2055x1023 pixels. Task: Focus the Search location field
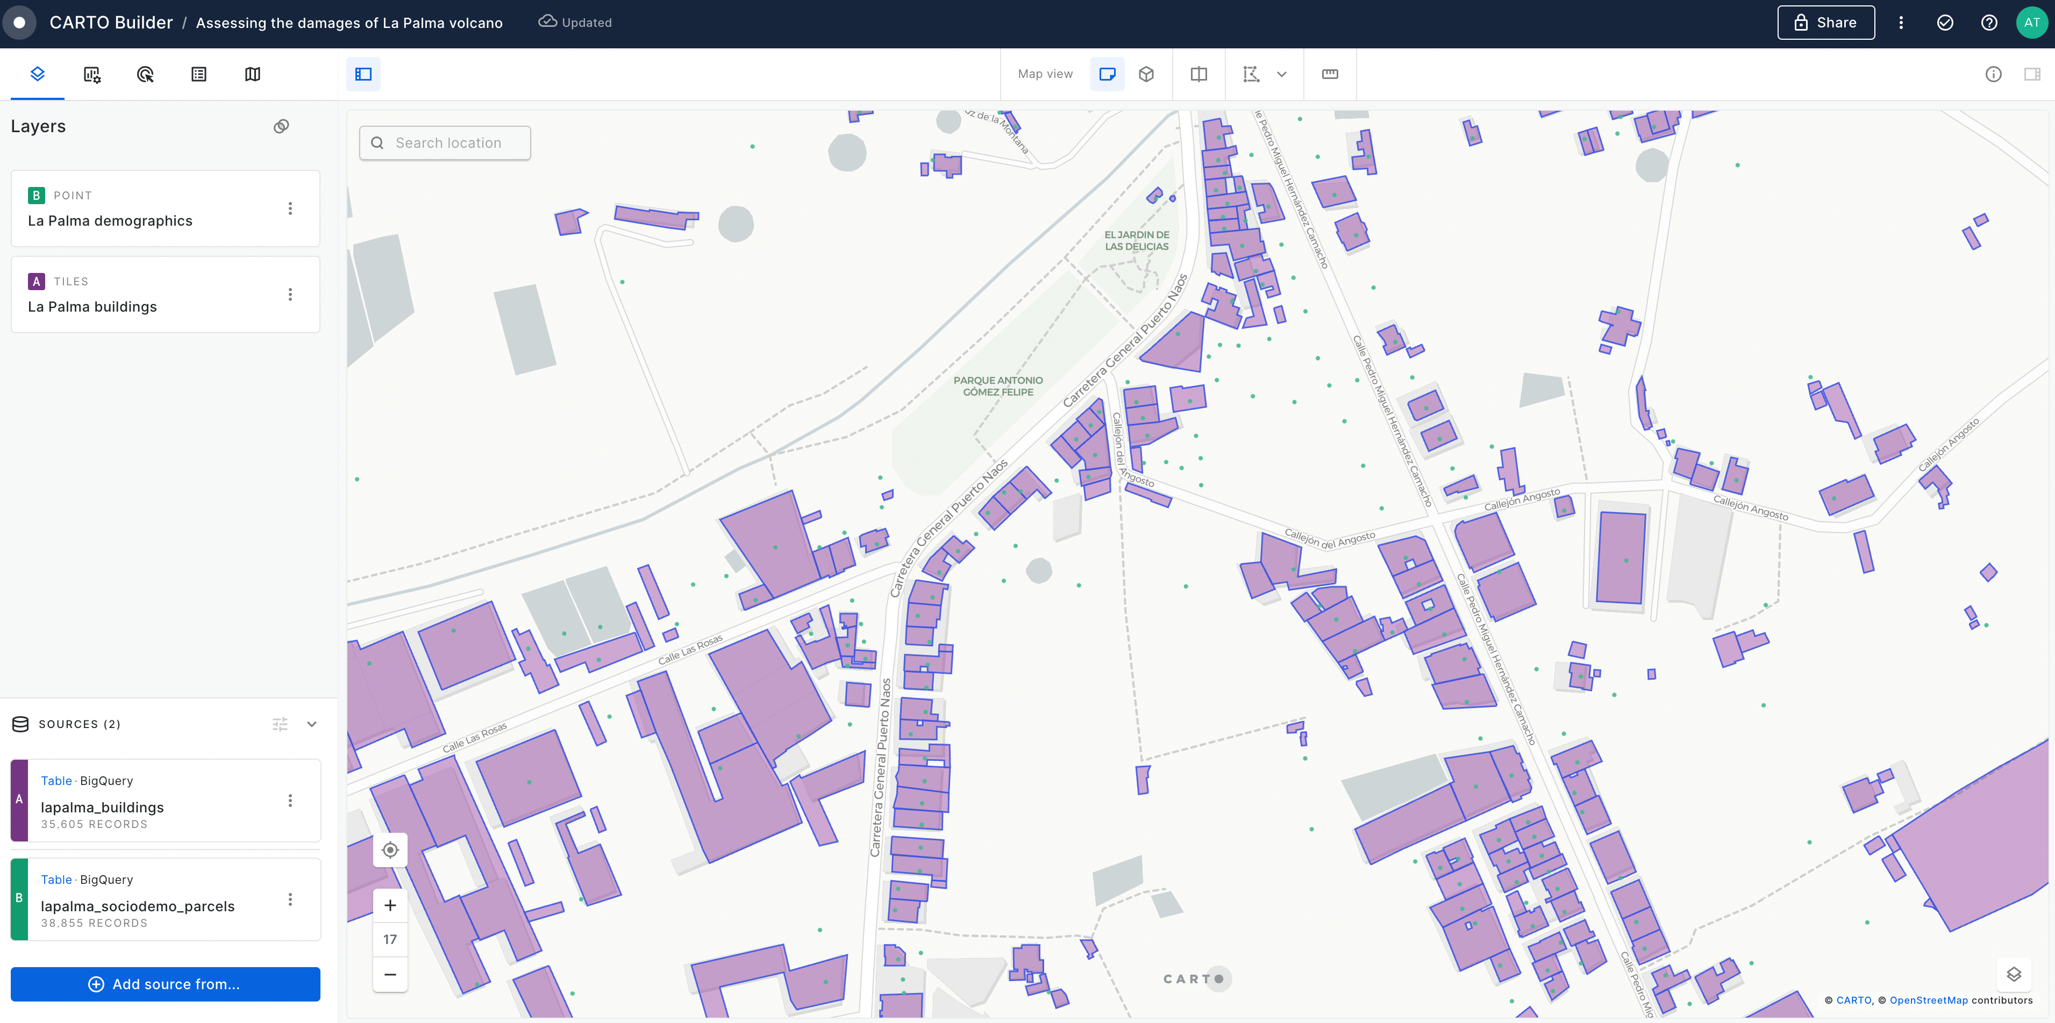pos(445,143)
